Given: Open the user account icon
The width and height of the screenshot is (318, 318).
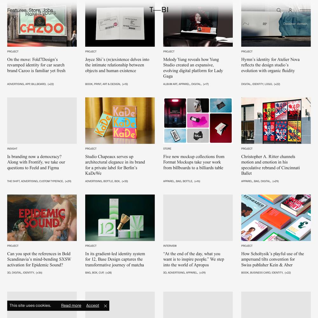Looking at the screenshot, I should 290,10.
